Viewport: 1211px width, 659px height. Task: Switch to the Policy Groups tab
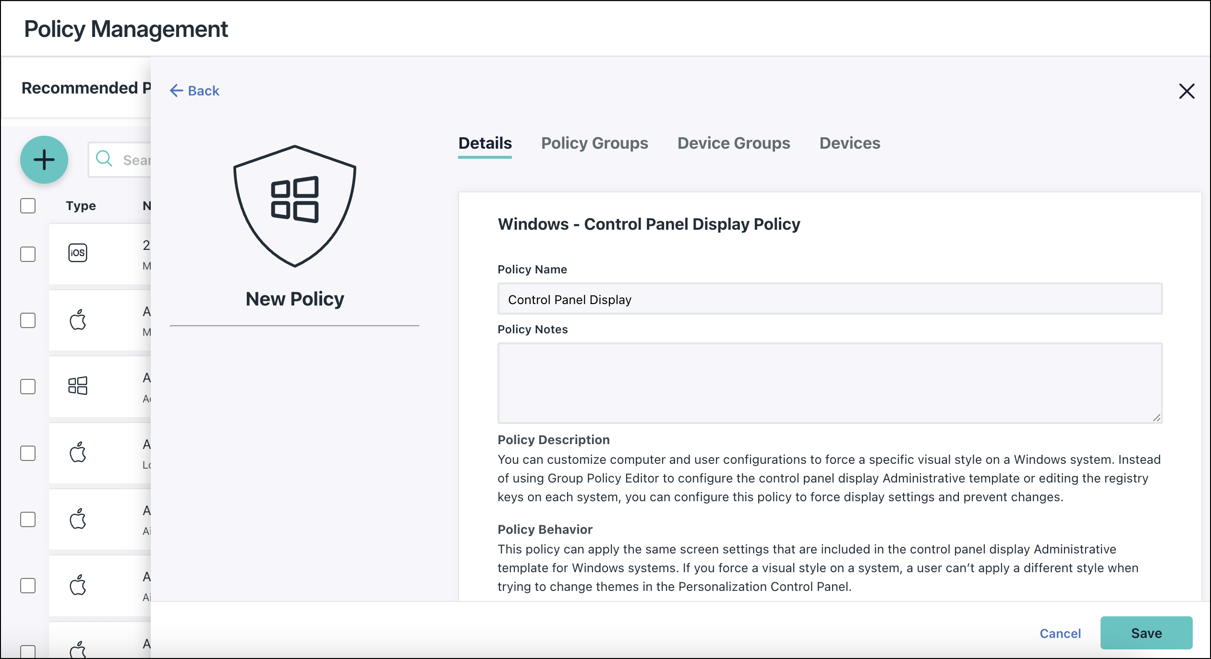click(594, 143)
